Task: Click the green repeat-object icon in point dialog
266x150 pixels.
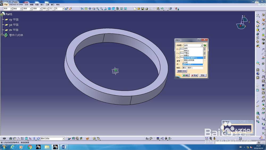Action: 205,45
